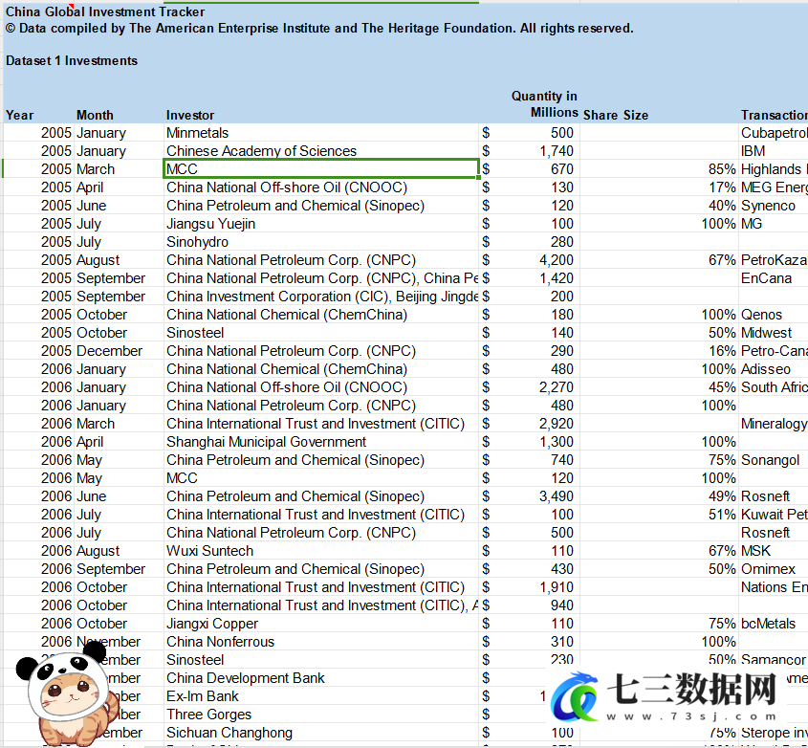Select the 2006 April month cell
808x748 pixels.
point(119,442)
